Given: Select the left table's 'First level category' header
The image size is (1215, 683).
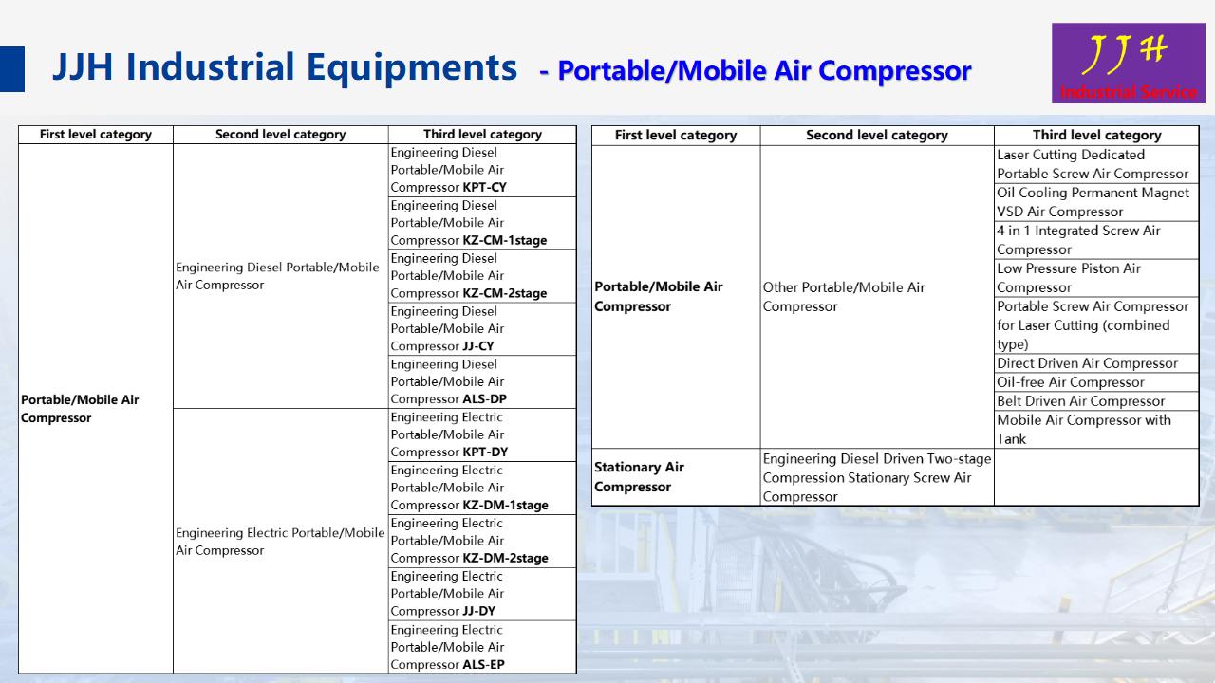Looking at the screenshot, I should (x=96, y=135).
